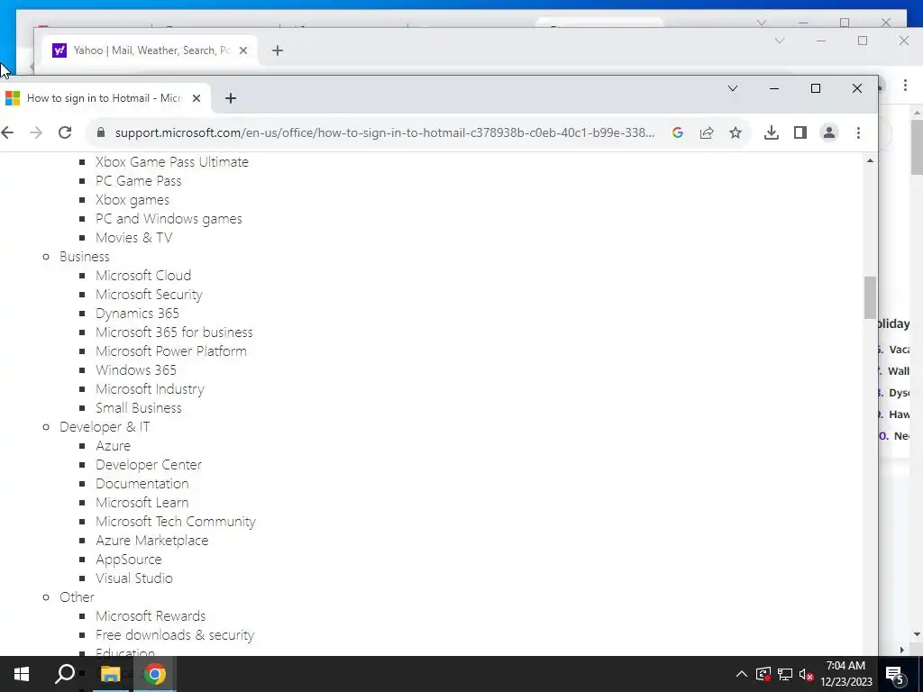923x692 pixels.
Task: Open Movies & TV link
Action: coord(133,238)
